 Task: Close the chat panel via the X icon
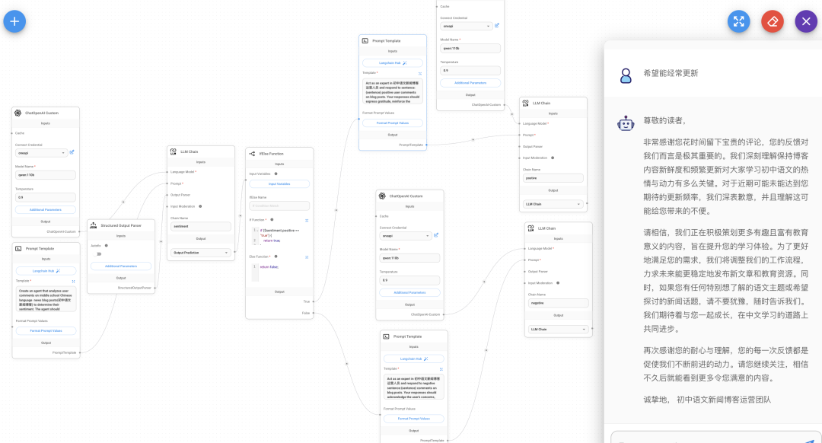pos(806,21)
